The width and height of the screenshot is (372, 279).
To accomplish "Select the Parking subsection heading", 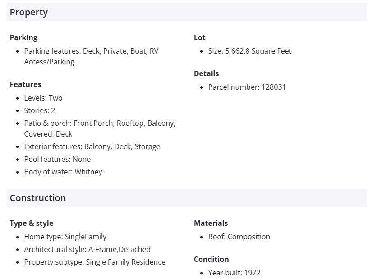I will pos(23,37).
